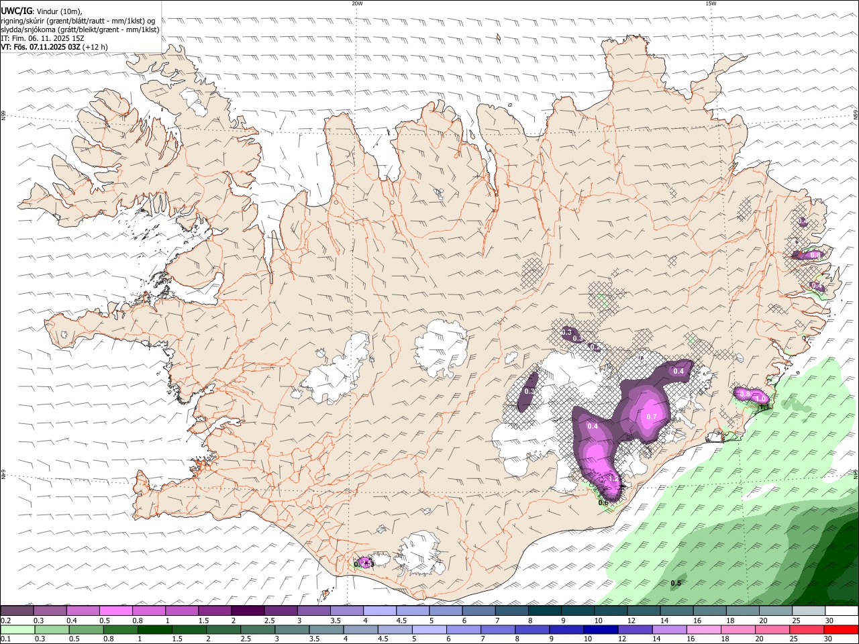This screenshot has width=859, height=644.
Task: Click the black '0.5' value over the green sea area
Action: pyautogui.click(x=676, y=583)
